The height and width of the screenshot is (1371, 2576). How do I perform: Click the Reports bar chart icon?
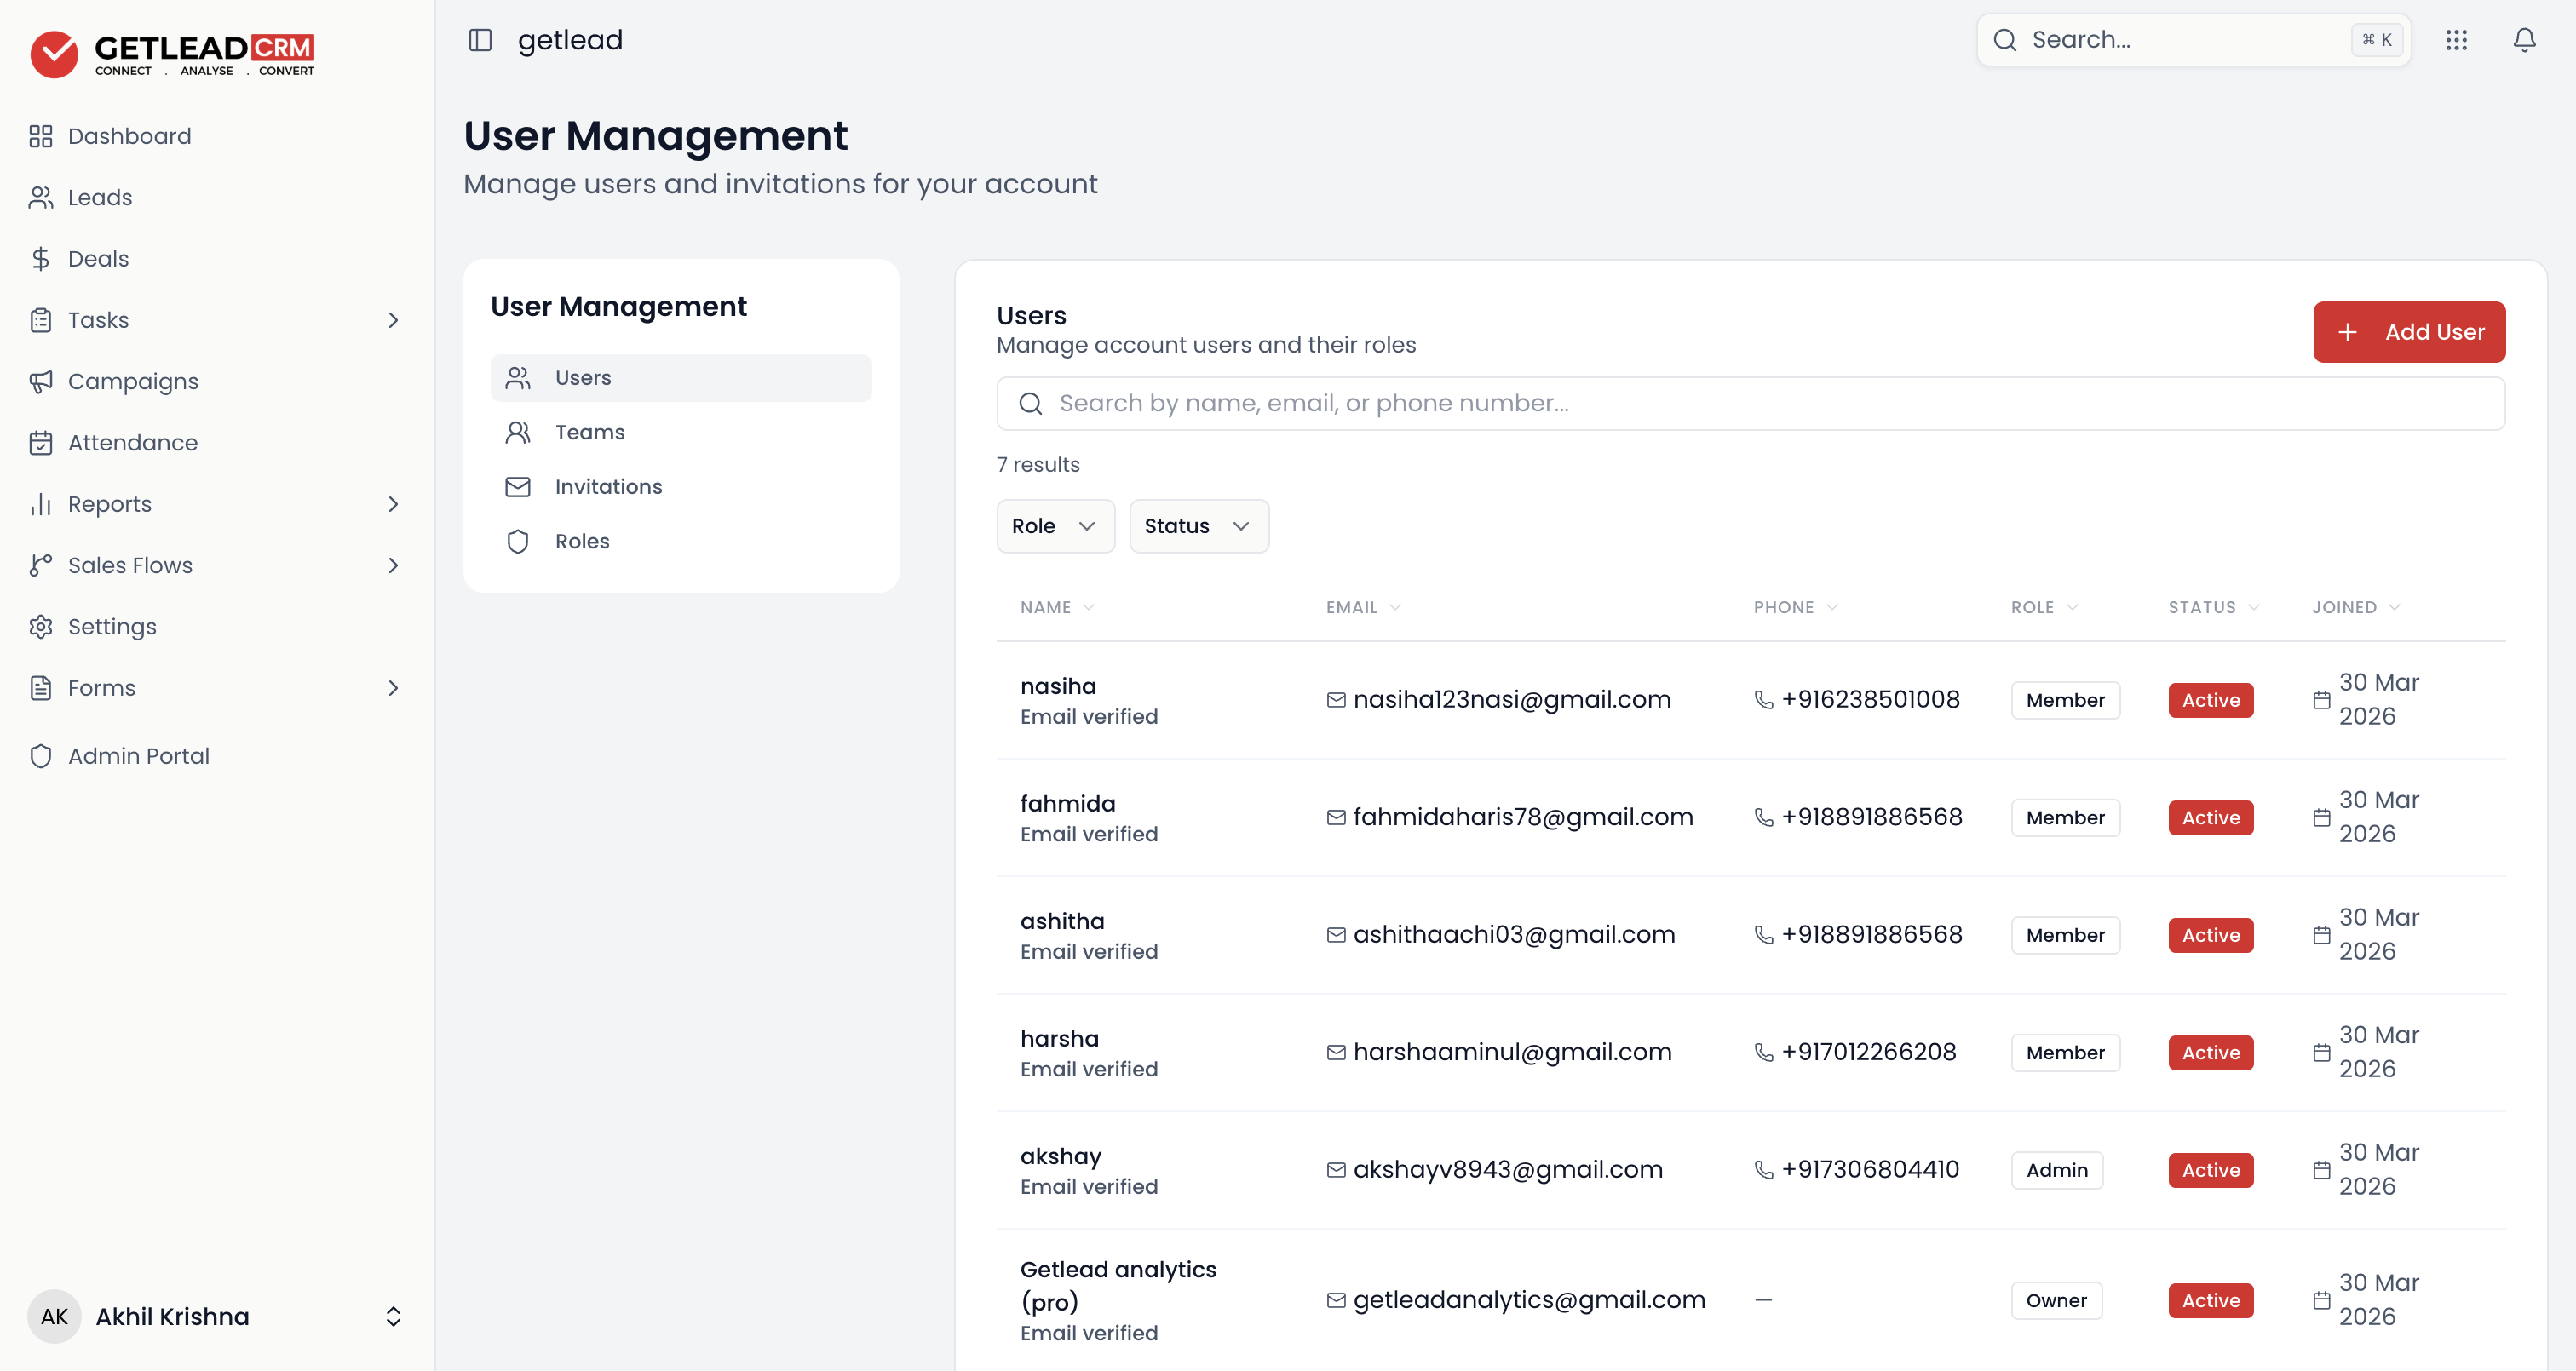coord(41,504)
